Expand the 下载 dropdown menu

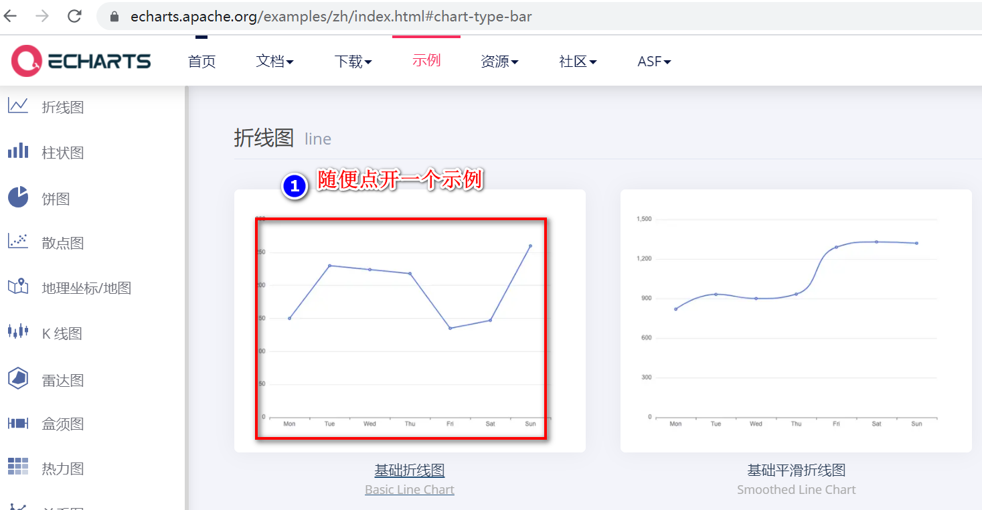tap(353, 62)
